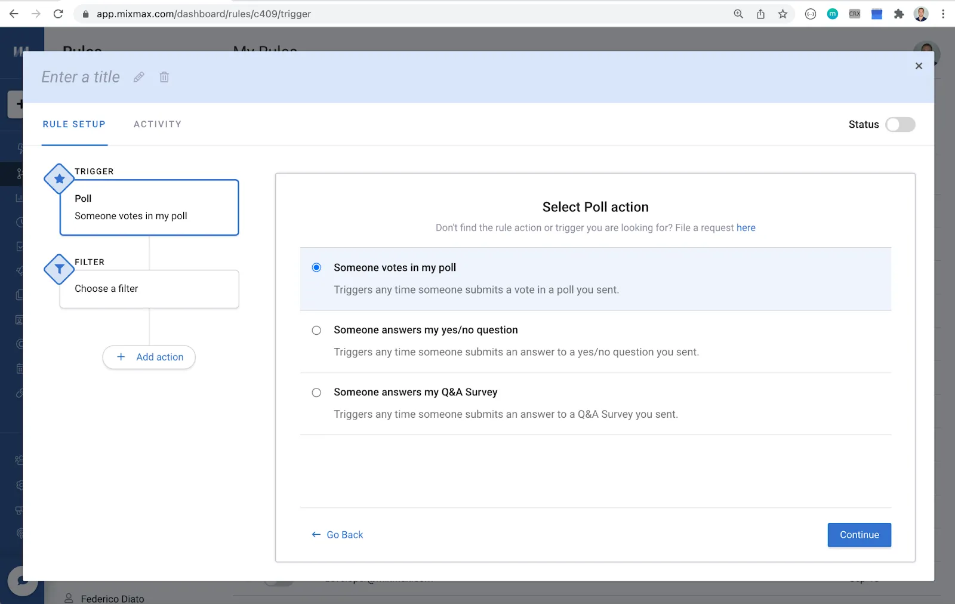
Task: Open the browser extensions puzzle icon
Action: [x=899, y=14]
